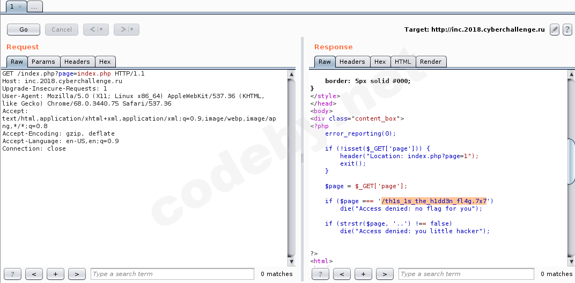Select response Hex tab

click(380, 62)
